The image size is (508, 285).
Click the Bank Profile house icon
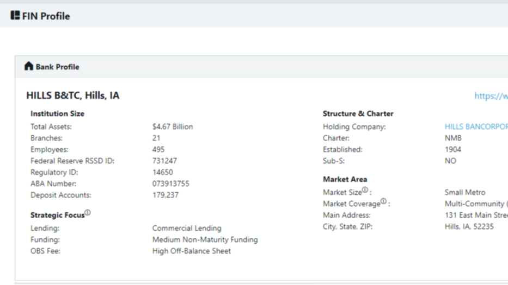point(29,66)
